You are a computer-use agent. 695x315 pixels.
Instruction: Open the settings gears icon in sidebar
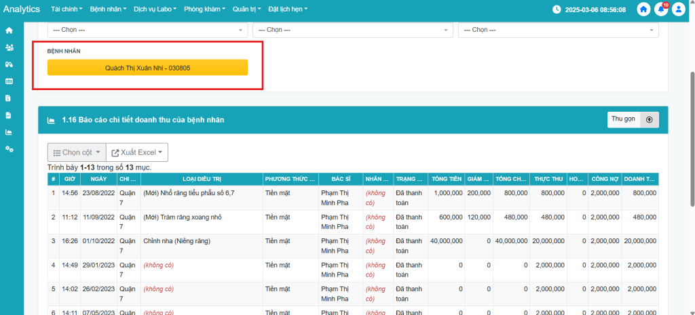[x=9, y=149]
